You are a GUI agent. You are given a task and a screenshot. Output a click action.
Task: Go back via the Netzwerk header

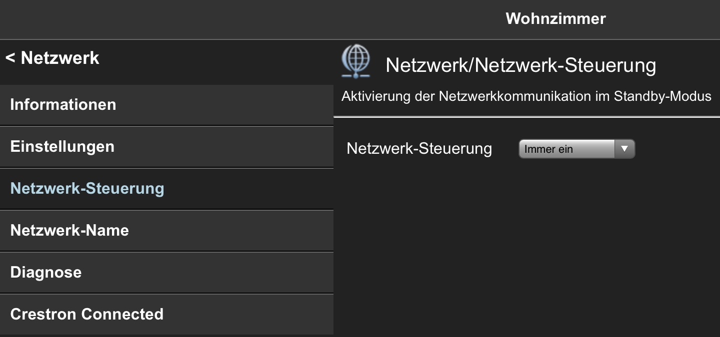click(52, 58)
